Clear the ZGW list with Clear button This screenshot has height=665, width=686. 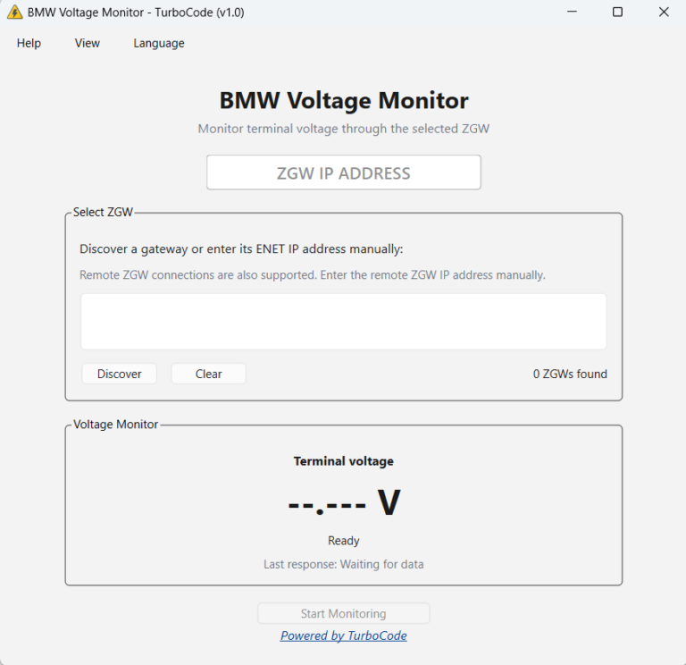point(208,374)
